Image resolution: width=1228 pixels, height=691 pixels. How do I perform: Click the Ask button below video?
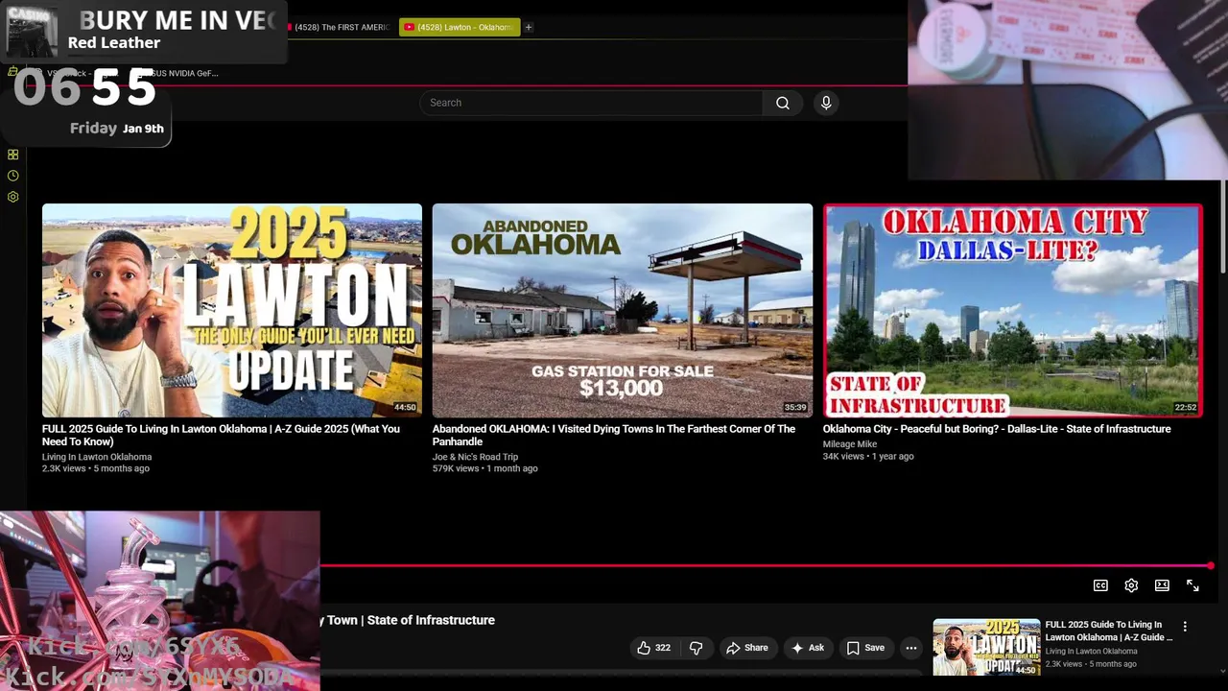click(x=807, y=648)
